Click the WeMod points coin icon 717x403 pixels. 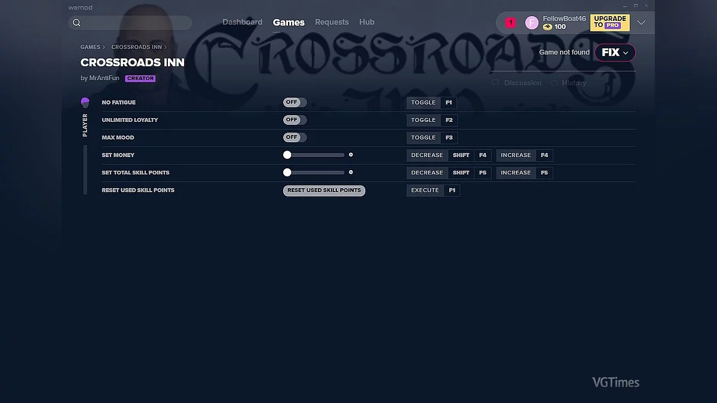[x=549, y=27]
